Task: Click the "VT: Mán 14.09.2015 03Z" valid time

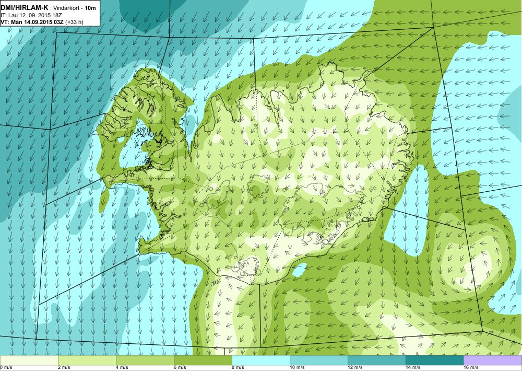Action: click(x=32, y=22)
